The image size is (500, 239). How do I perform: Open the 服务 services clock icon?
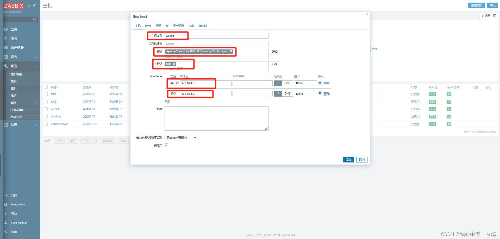[6, 39]
